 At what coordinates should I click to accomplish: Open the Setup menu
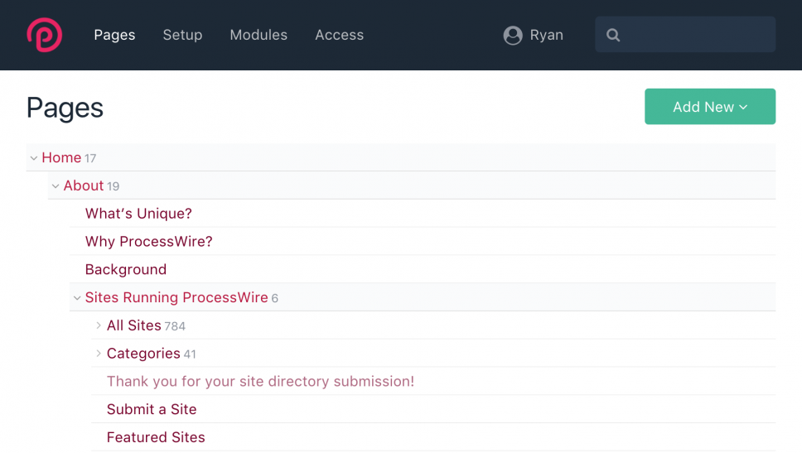182,35
